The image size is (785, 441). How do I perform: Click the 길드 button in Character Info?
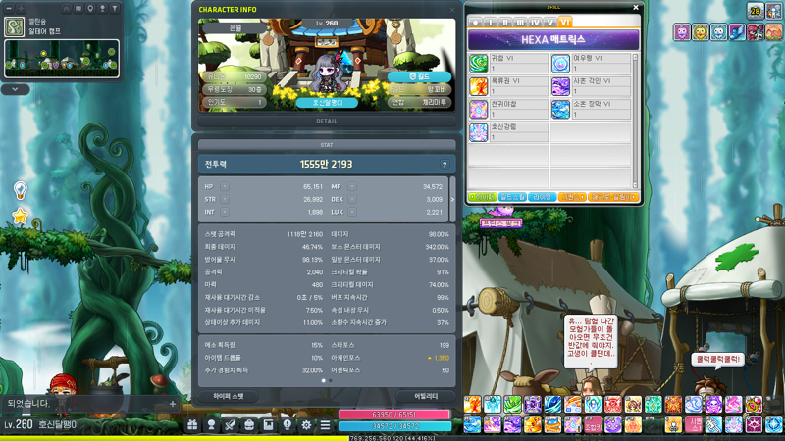pos(420,77)
